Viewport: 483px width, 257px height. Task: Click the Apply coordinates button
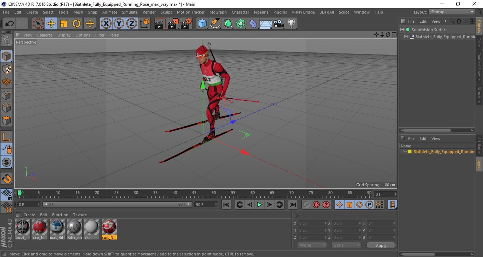pos(381,245)
